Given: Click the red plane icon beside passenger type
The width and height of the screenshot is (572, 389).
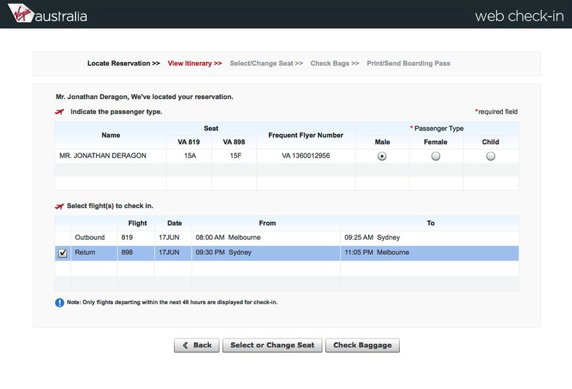Looking at the screenshot, I should point(59,112).
